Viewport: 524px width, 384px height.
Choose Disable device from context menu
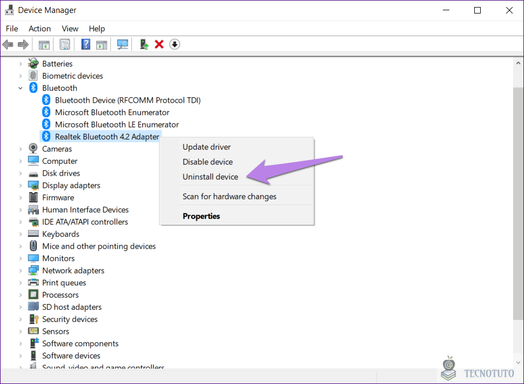click(x=237, y=162)
